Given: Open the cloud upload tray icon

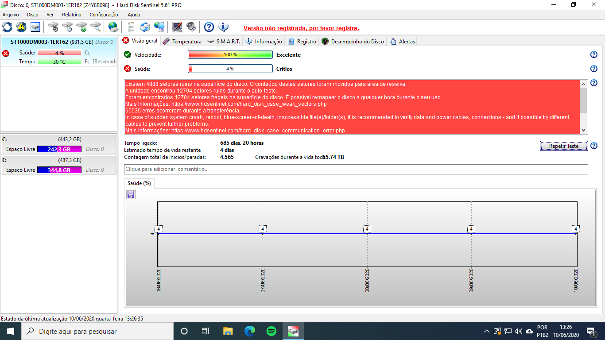Looking at the screenshot, I should pos(529,331).
